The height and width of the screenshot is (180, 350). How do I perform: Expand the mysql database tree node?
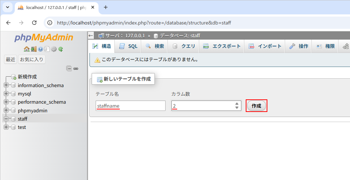pyautogui.click(x=6, y=94)
